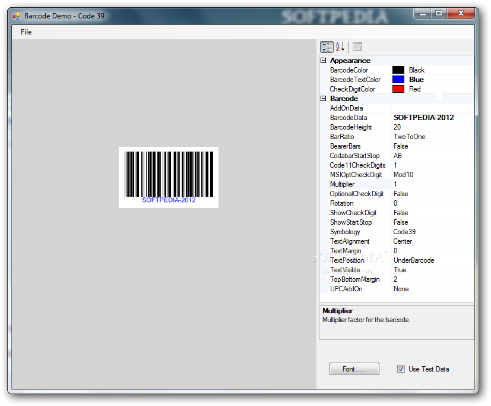
Task: Select the Symbology property label
Action: tap(345, 232)
